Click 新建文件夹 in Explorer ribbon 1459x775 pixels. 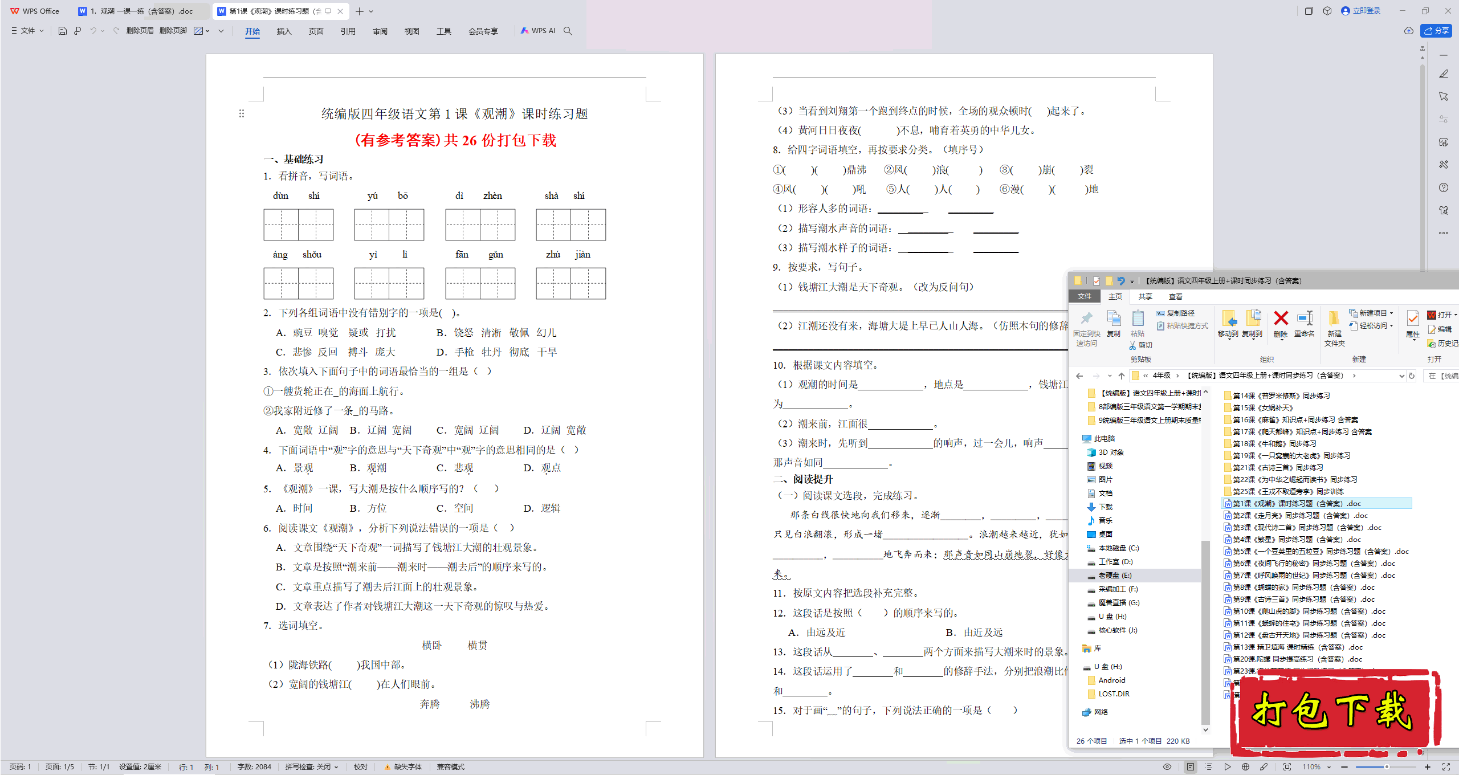1334,329
